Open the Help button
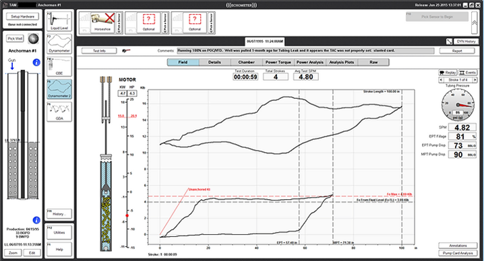484x261 pixels. 59,250
